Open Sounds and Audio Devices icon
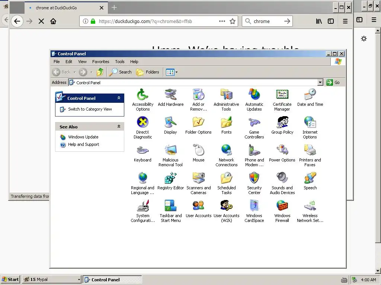 [282, 183]
